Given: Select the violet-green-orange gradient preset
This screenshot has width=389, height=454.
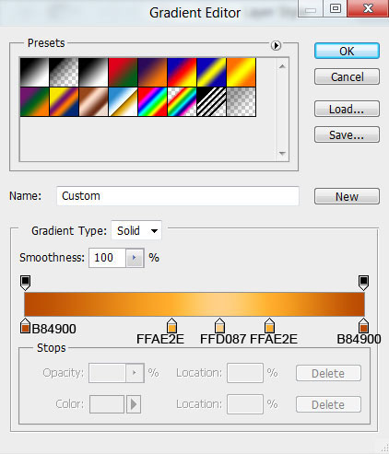Looking at the screenshot, I should 34,101.
